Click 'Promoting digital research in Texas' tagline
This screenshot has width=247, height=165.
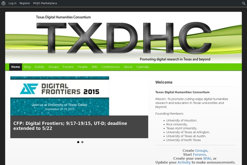click(175, 59)
